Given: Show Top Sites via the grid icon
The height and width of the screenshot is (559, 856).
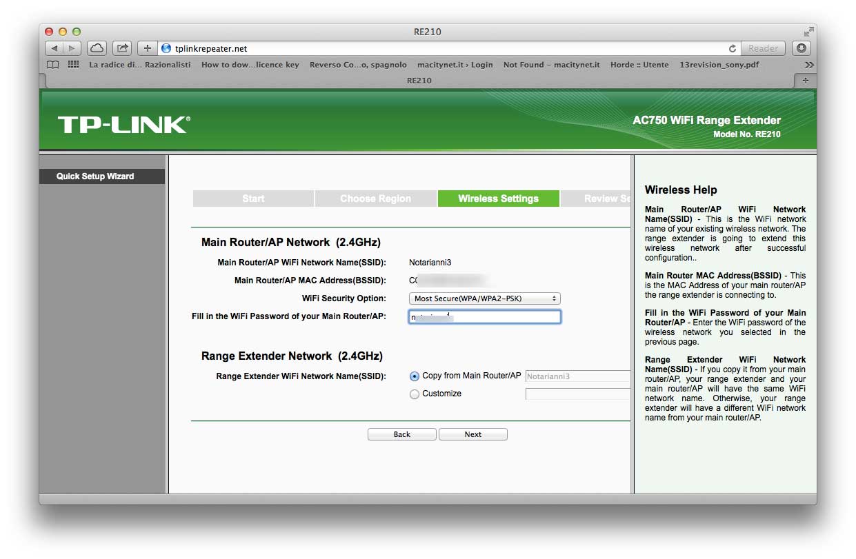Looking at the screenshot, I should pyautogui.click(x=73, y=65).
